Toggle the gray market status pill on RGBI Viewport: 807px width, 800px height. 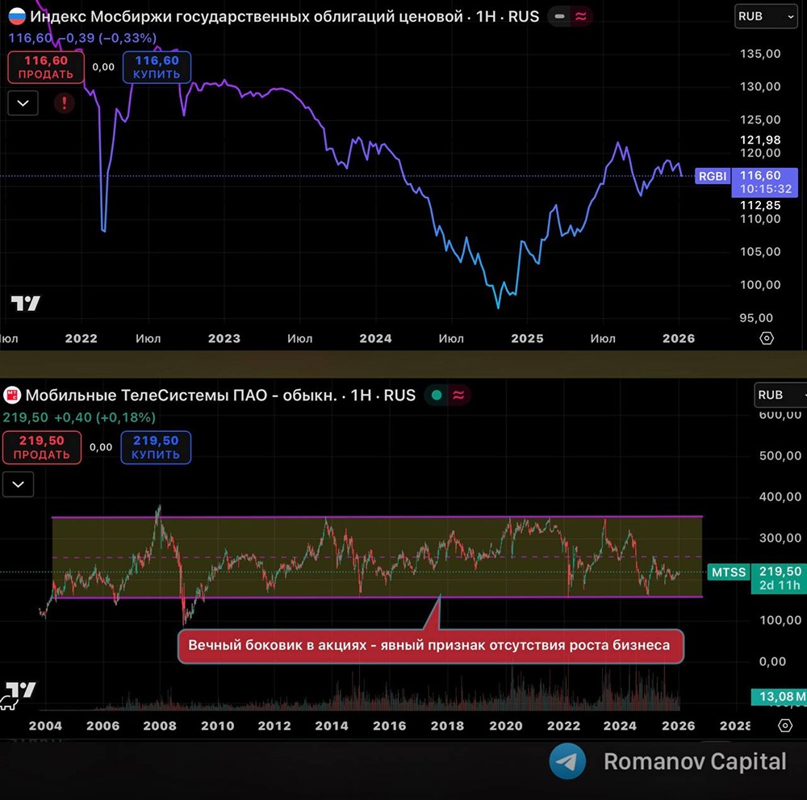[559, 16]
